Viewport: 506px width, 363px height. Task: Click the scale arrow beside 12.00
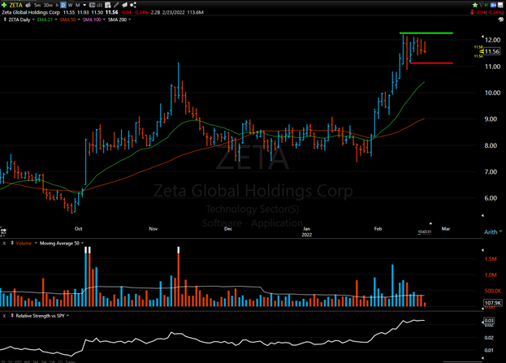point(482,37)
